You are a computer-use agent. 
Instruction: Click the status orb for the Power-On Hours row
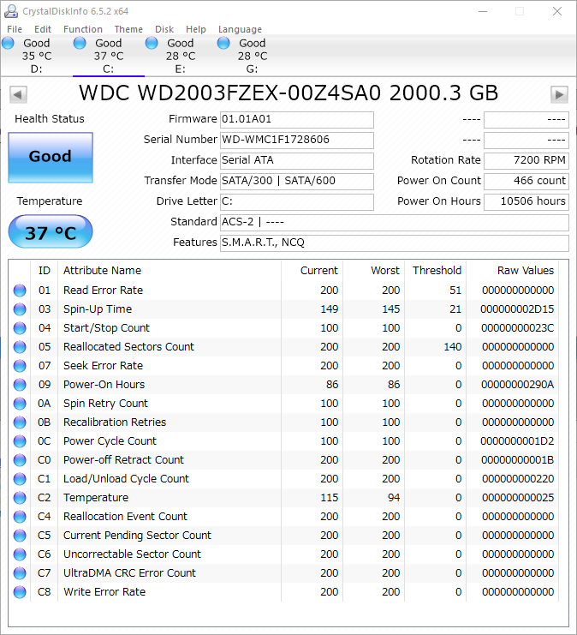click(x=20, y=385)
